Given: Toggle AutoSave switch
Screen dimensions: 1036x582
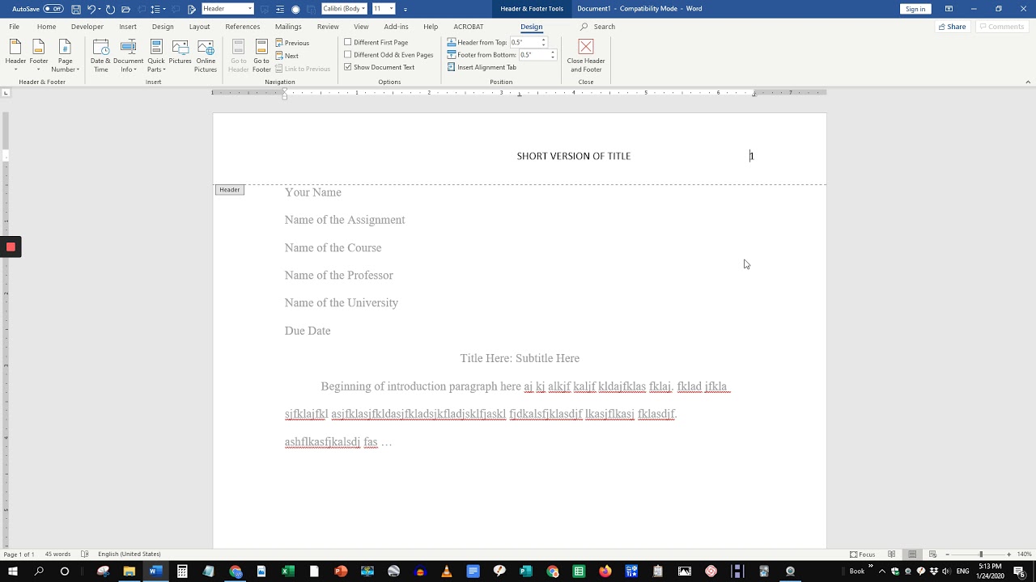Looking at the screenshot, I should [53, 9].
